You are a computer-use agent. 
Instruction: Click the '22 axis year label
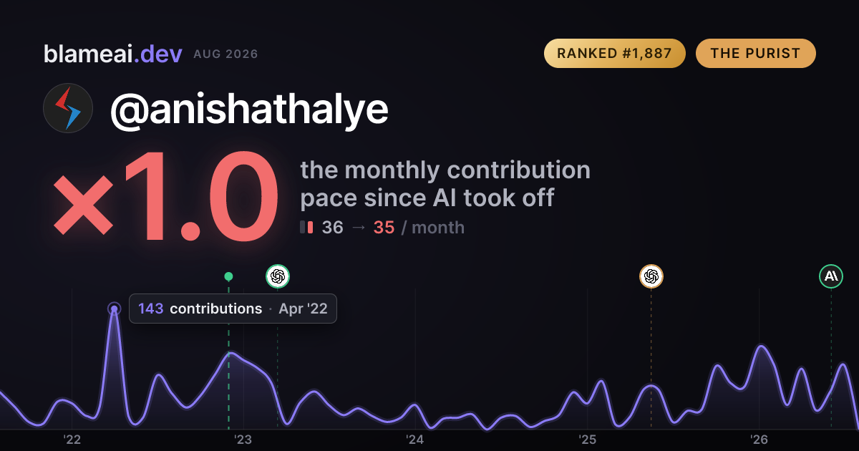(72, 440)
